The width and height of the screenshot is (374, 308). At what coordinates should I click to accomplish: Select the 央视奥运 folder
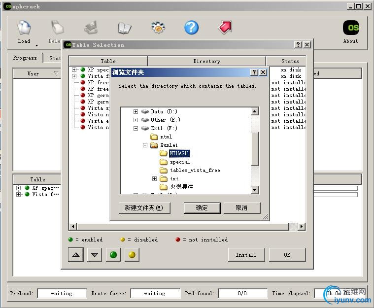[181, 187]
